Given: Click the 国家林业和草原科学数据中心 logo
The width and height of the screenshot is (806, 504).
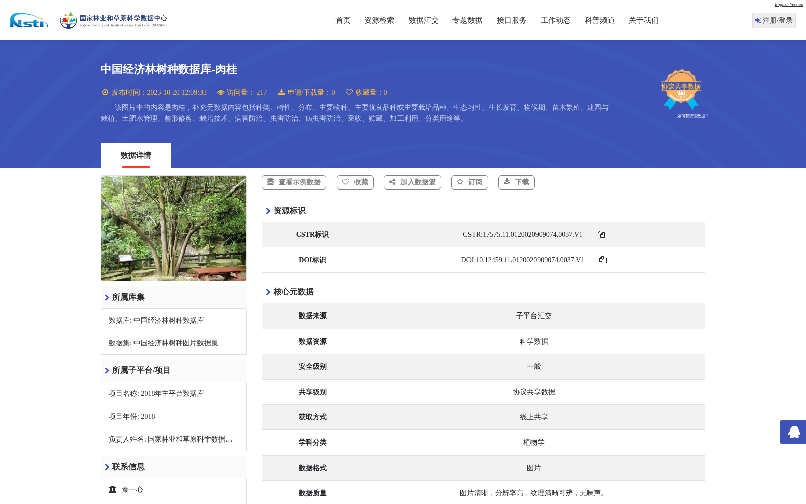Looking at the screenshot, I should 113,20.
